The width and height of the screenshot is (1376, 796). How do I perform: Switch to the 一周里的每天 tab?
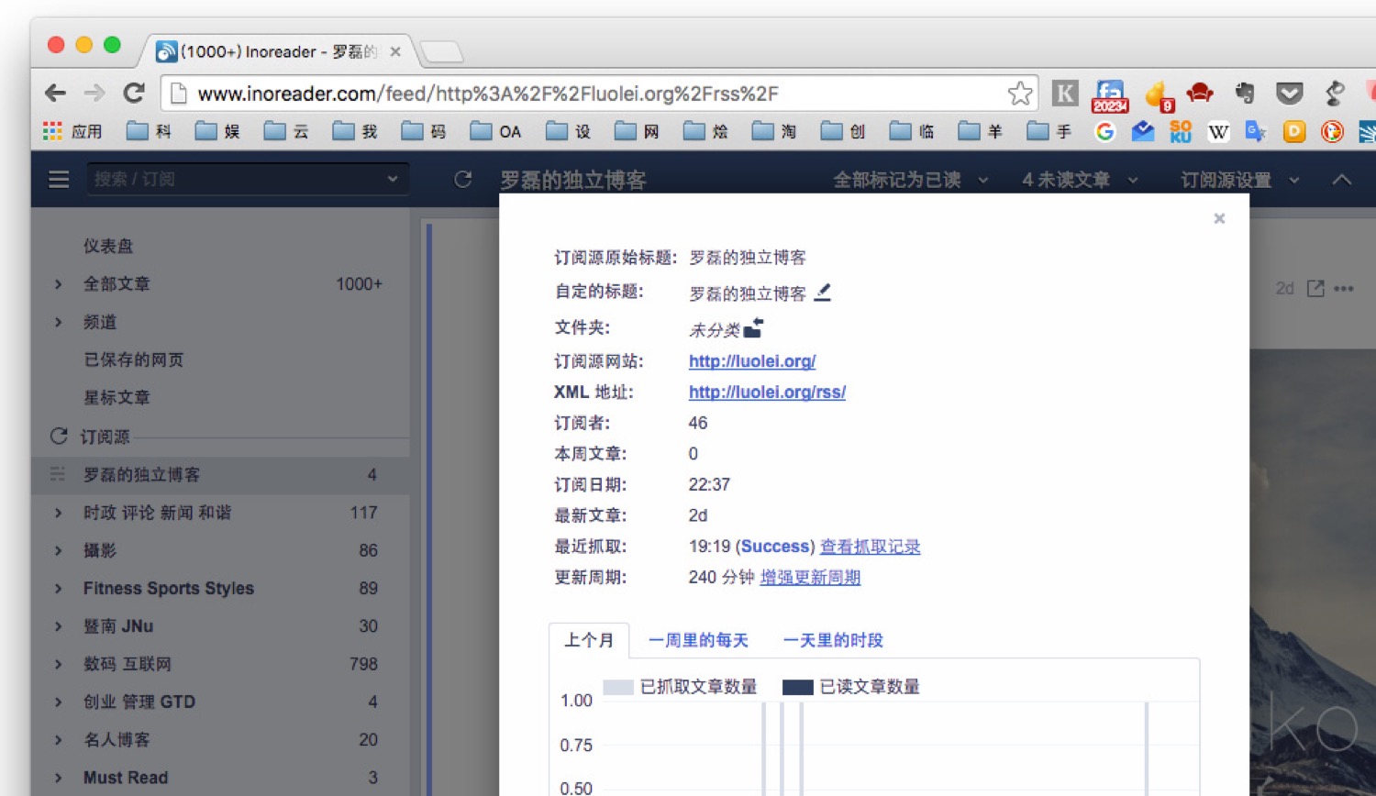pyautogui.click(x=698, y=640)
